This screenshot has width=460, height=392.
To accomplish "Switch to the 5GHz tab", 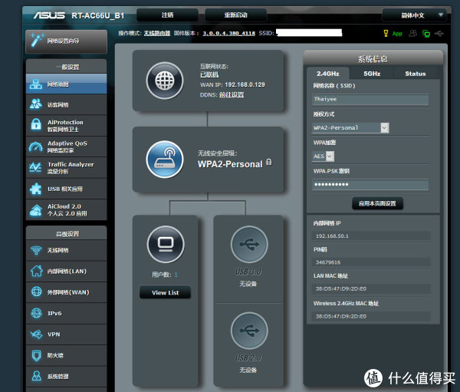I will click(372, 74).
